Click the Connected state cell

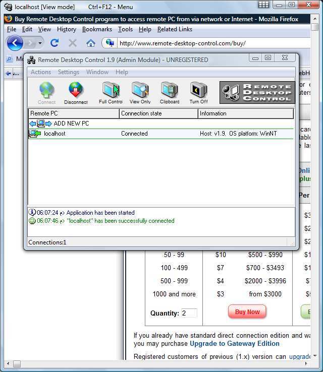134,134
